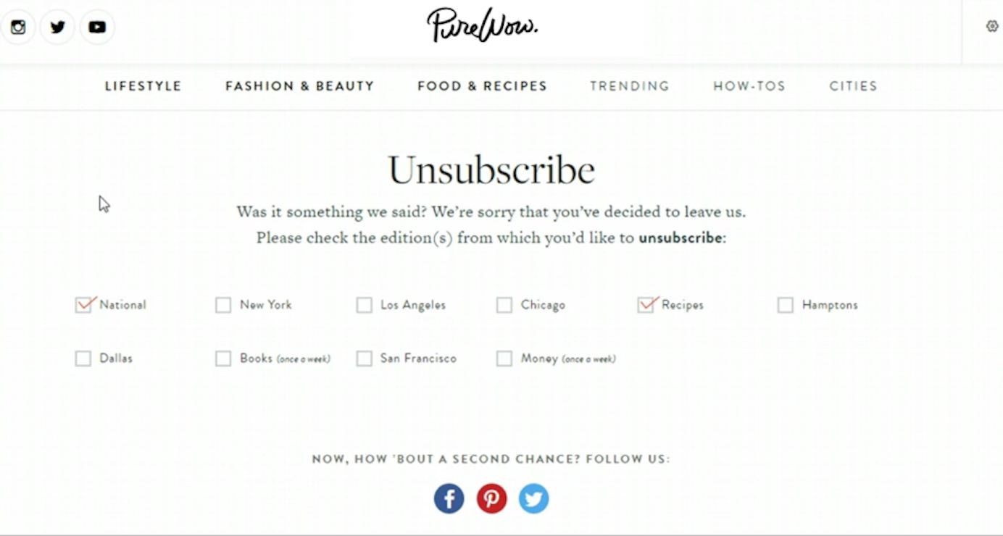Click the Trending link

point(630,86)
